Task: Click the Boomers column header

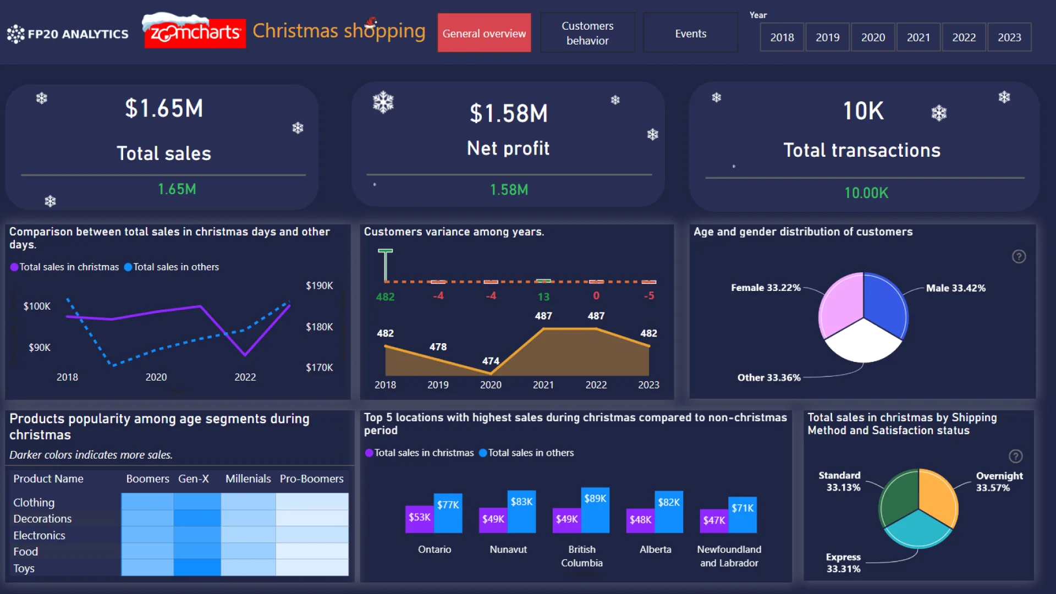Action: click(x=147, y=479)
